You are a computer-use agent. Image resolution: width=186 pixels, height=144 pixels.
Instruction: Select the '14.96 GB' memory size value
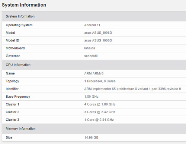92,138
